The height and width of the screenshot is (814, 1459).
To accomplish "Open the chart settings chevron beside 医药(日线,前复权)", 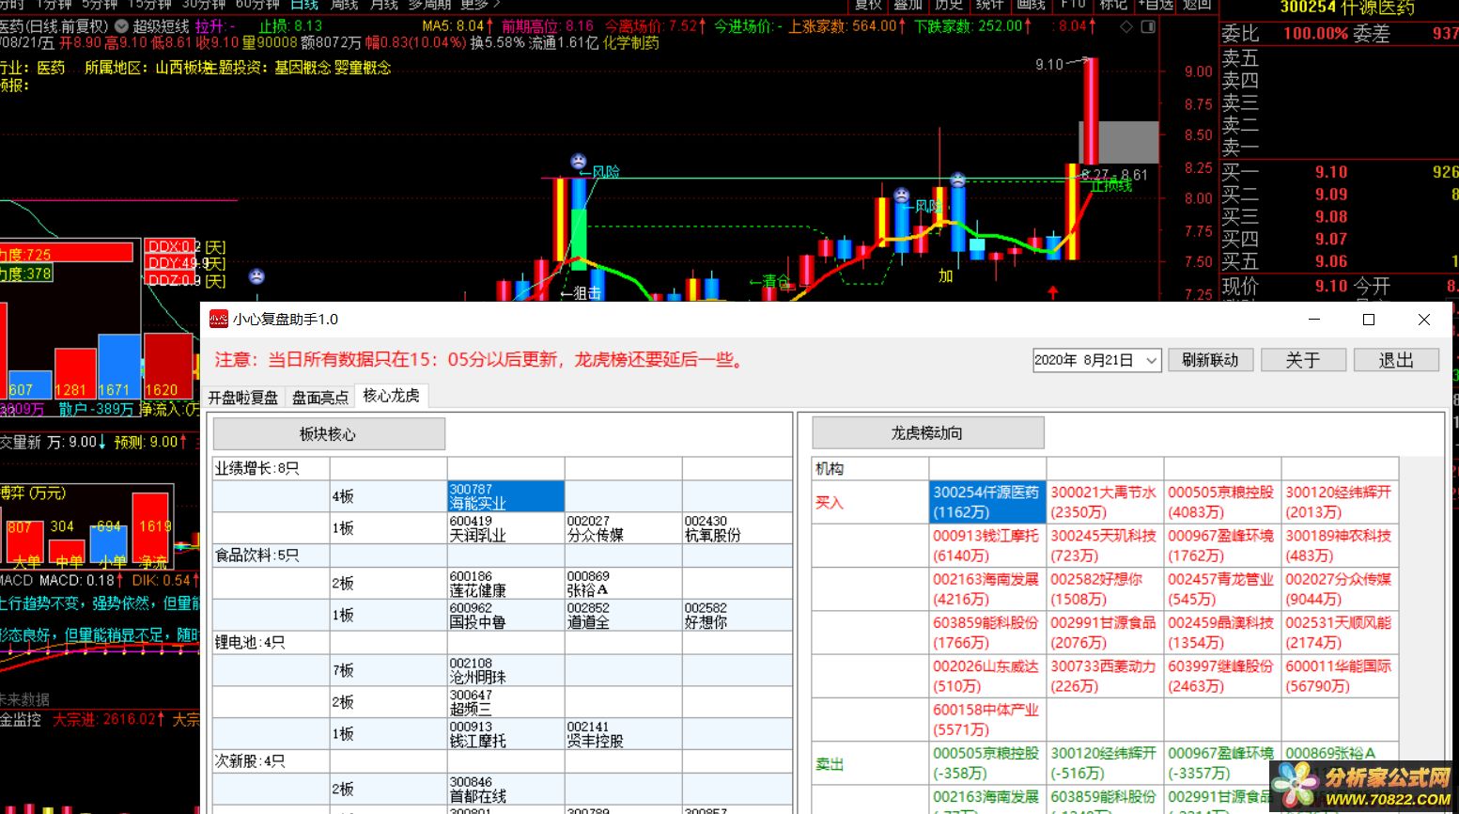I will point(121,26).
